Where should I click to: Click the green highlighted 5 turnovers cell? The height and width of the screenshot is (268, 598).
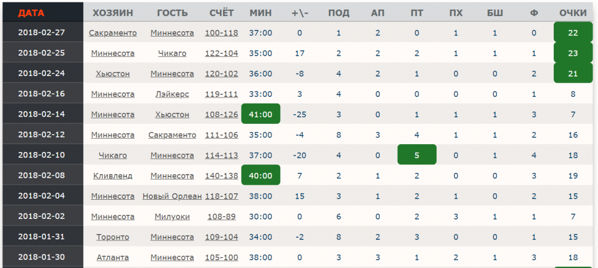pyautogui.click(x=417, y=155)
